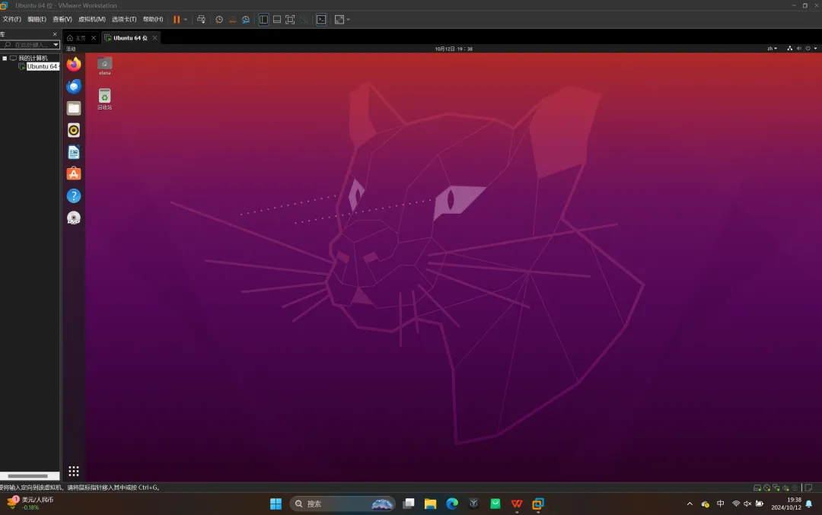Open the 虚拟机(M) menu
Viewport: 822px width, 515px height.
tap(92, 19)
